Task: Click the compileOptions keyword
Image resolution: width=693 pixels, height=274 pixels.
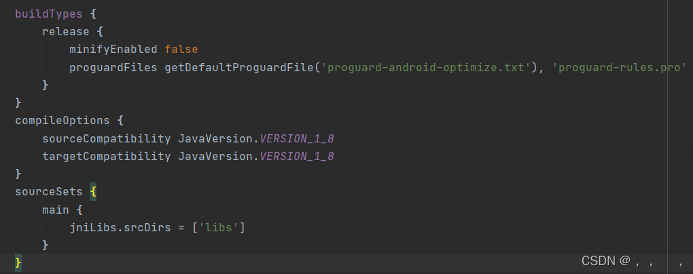Action: coord(63,121)
